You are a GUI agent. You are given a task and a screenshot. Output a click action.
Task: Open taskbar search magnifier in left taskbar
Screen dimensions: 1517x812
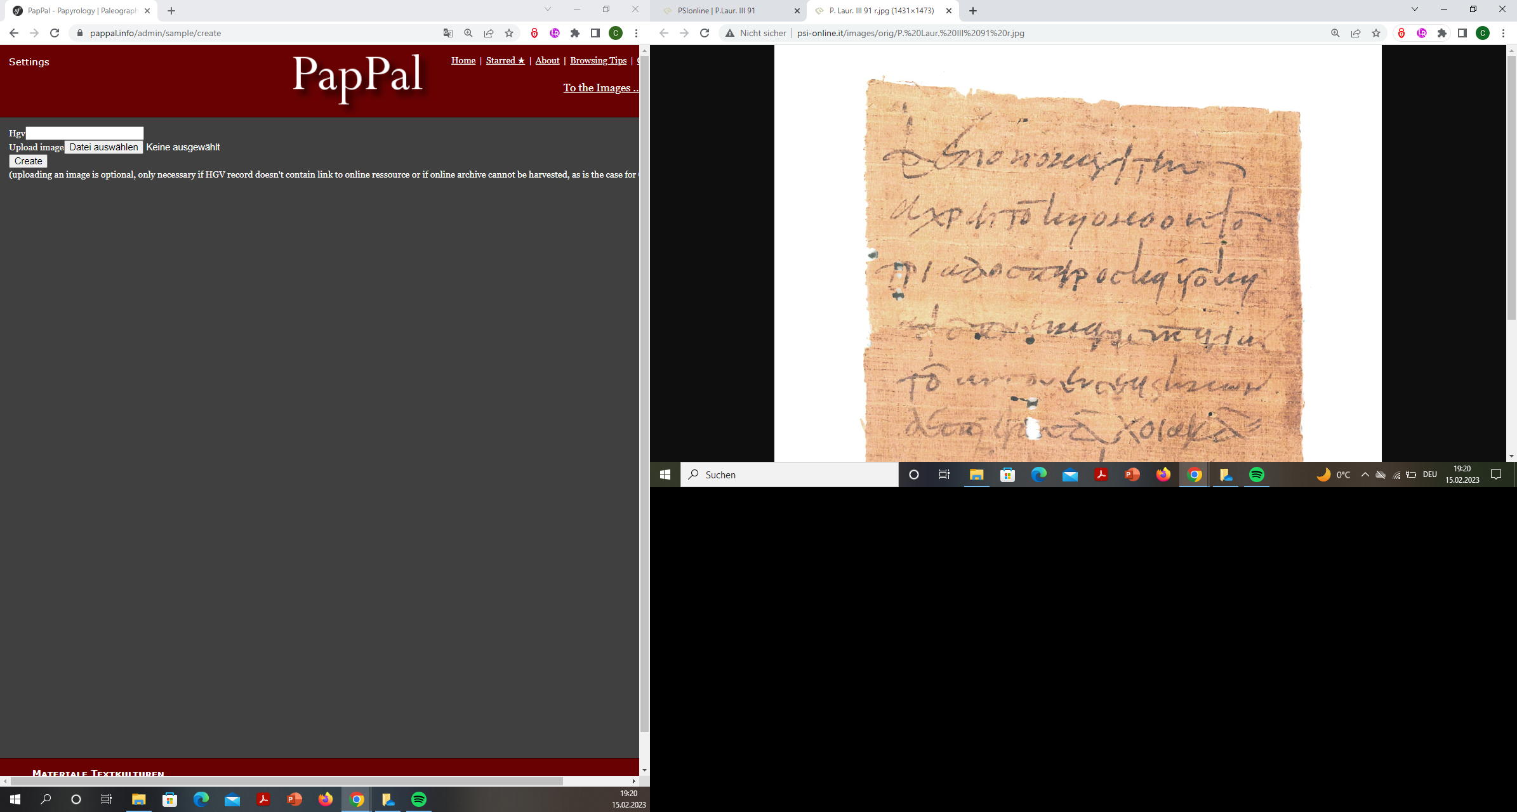point(46,799)
